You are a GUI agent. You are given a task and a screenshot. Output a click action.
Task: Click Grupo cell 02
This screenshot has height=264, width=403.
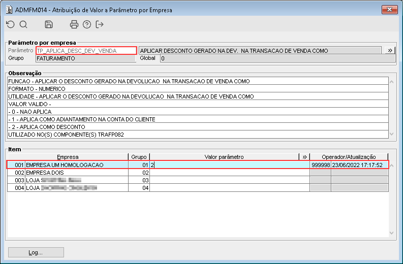click(x=139, y=173)
